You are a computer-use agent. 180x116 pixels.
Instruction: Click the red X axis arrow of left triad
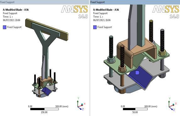click(x=80, y=106)
